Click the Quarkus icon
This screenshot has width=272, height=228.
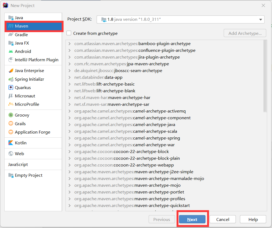[11, 88]
